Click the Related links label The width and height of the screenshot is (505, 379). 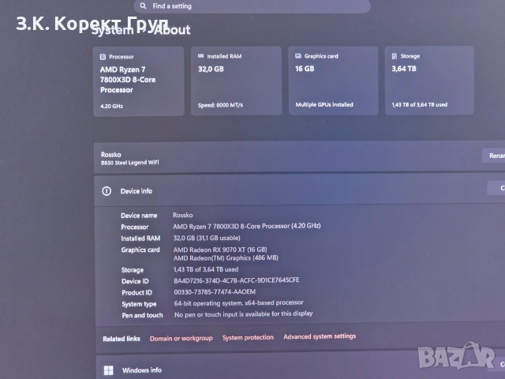(122, 339)
